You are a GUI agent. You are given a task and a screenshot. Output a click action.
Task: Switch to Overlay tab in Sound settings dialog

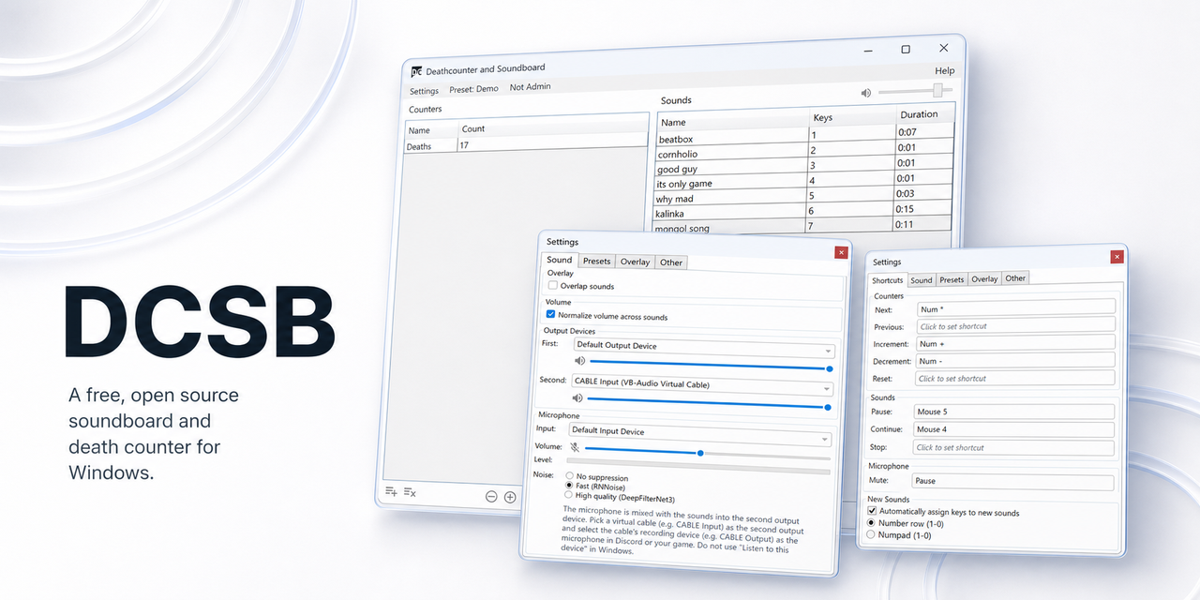click(635, 262)
